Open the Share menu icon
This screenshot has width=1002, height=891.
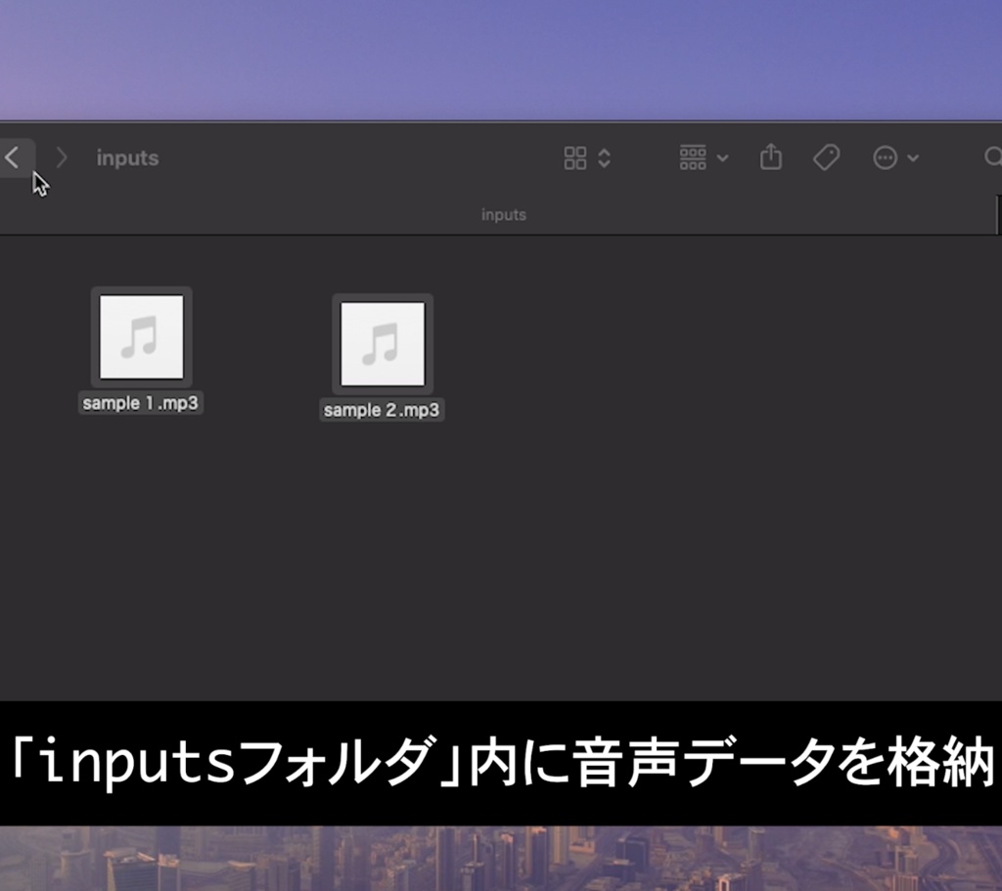pyautogui.click(x=771, y=156)
